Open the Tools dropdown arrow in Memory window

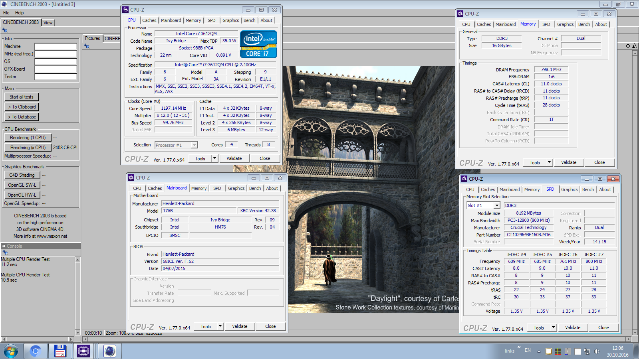coord(549,162)
